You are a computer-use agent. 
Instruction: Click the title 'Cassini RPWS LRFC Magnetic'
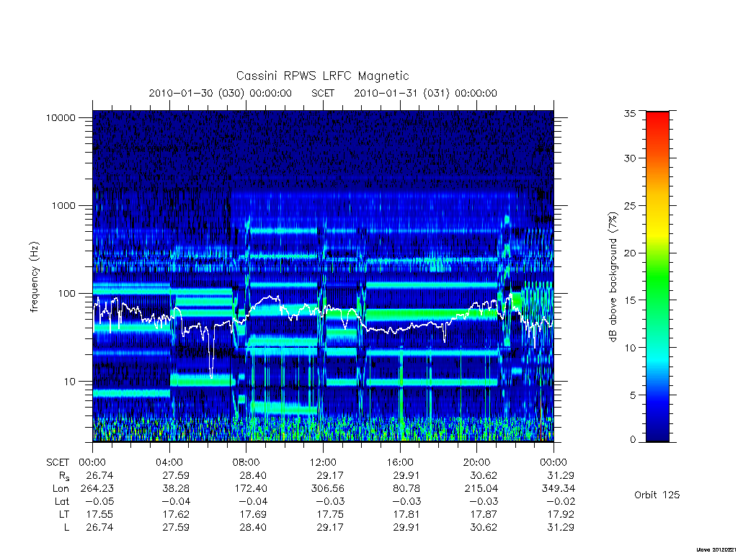[x=322, y=76]
